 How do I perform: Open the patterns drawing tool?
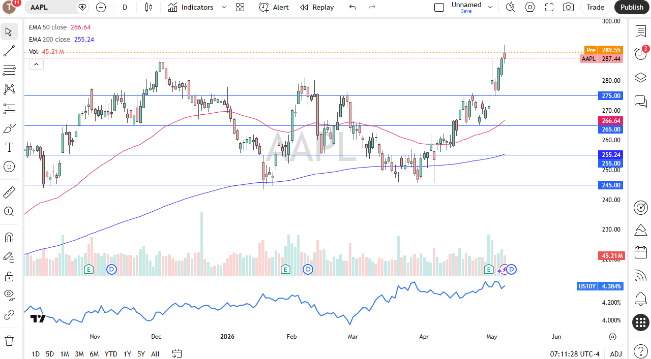pyautogui.click(x=9, y=89)
